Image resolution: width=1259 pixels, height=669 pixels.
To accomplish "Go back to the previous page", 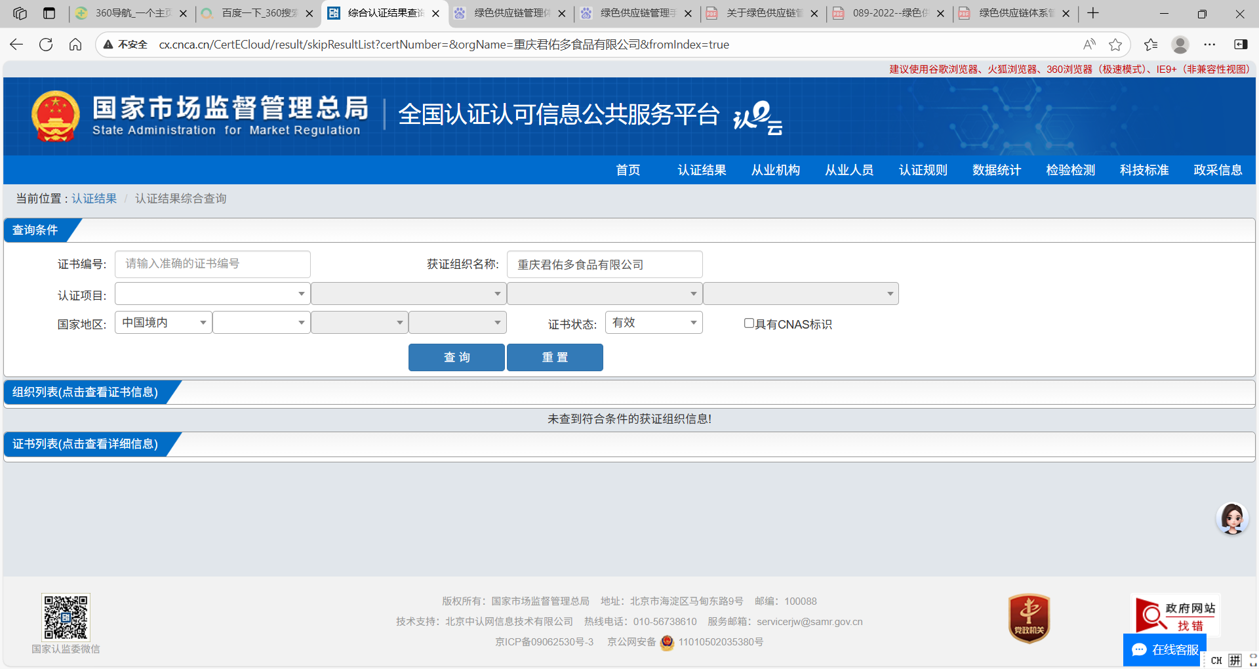I will (x=16, y=45).
